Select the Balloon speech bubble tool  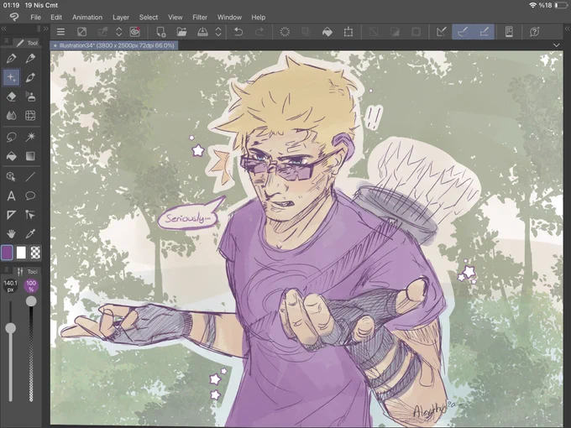(30, 196)
